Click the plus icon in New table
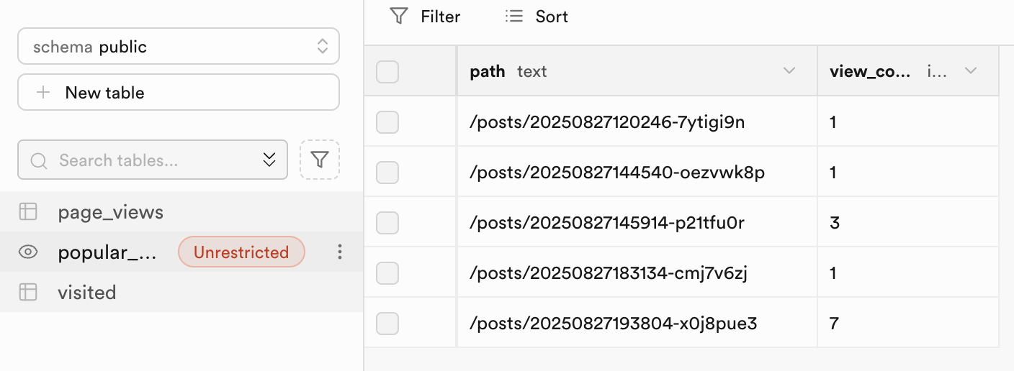 tap(43, 93)
